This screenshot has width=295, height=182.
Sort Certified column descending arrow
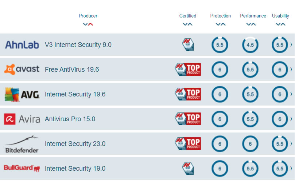tap(185, 24)
